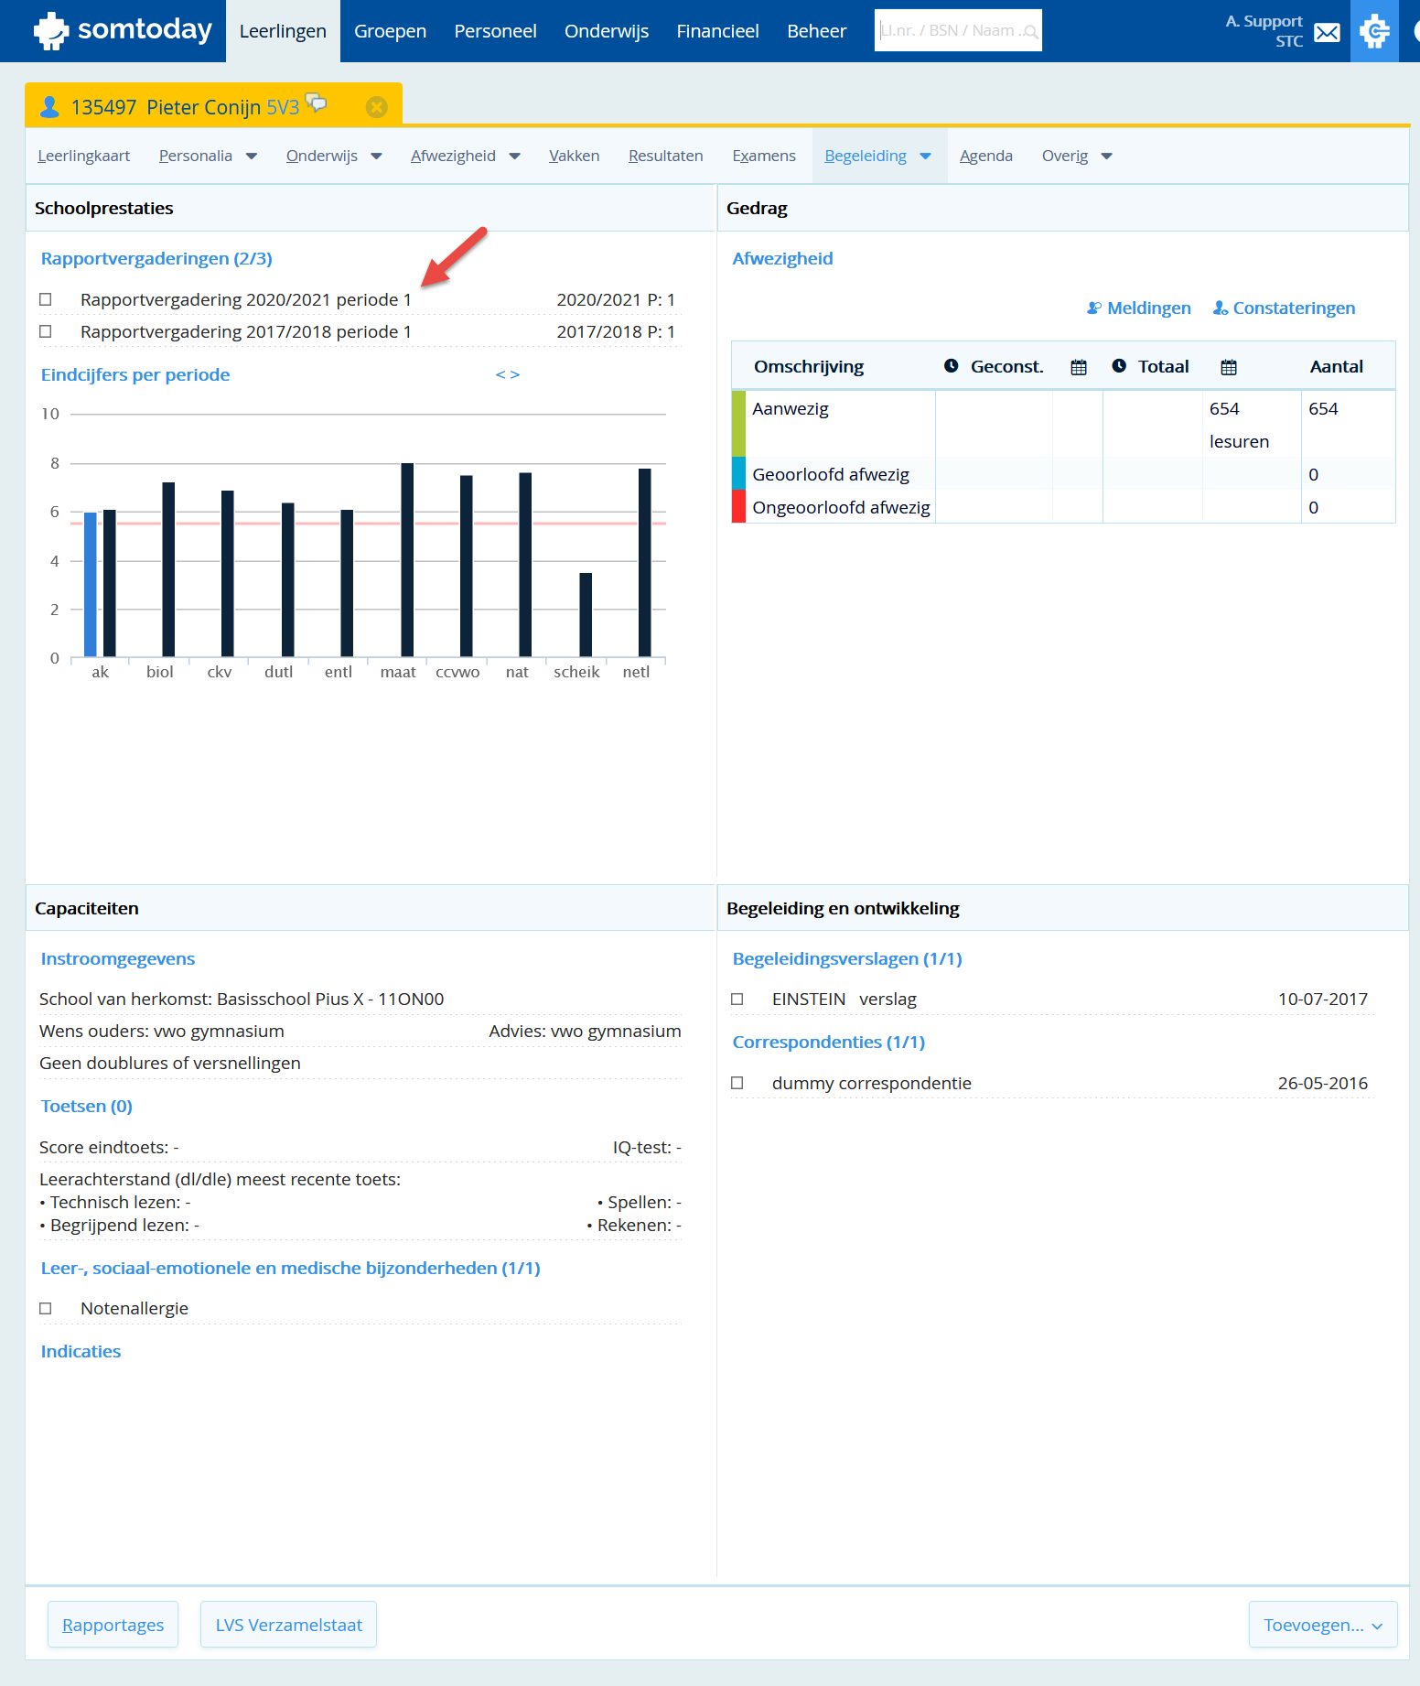Click the Rapportages button

113,1625
